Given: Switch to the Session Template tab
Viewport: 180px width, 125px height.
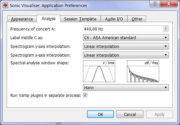Looking at the screenshot, I should 80,19.
